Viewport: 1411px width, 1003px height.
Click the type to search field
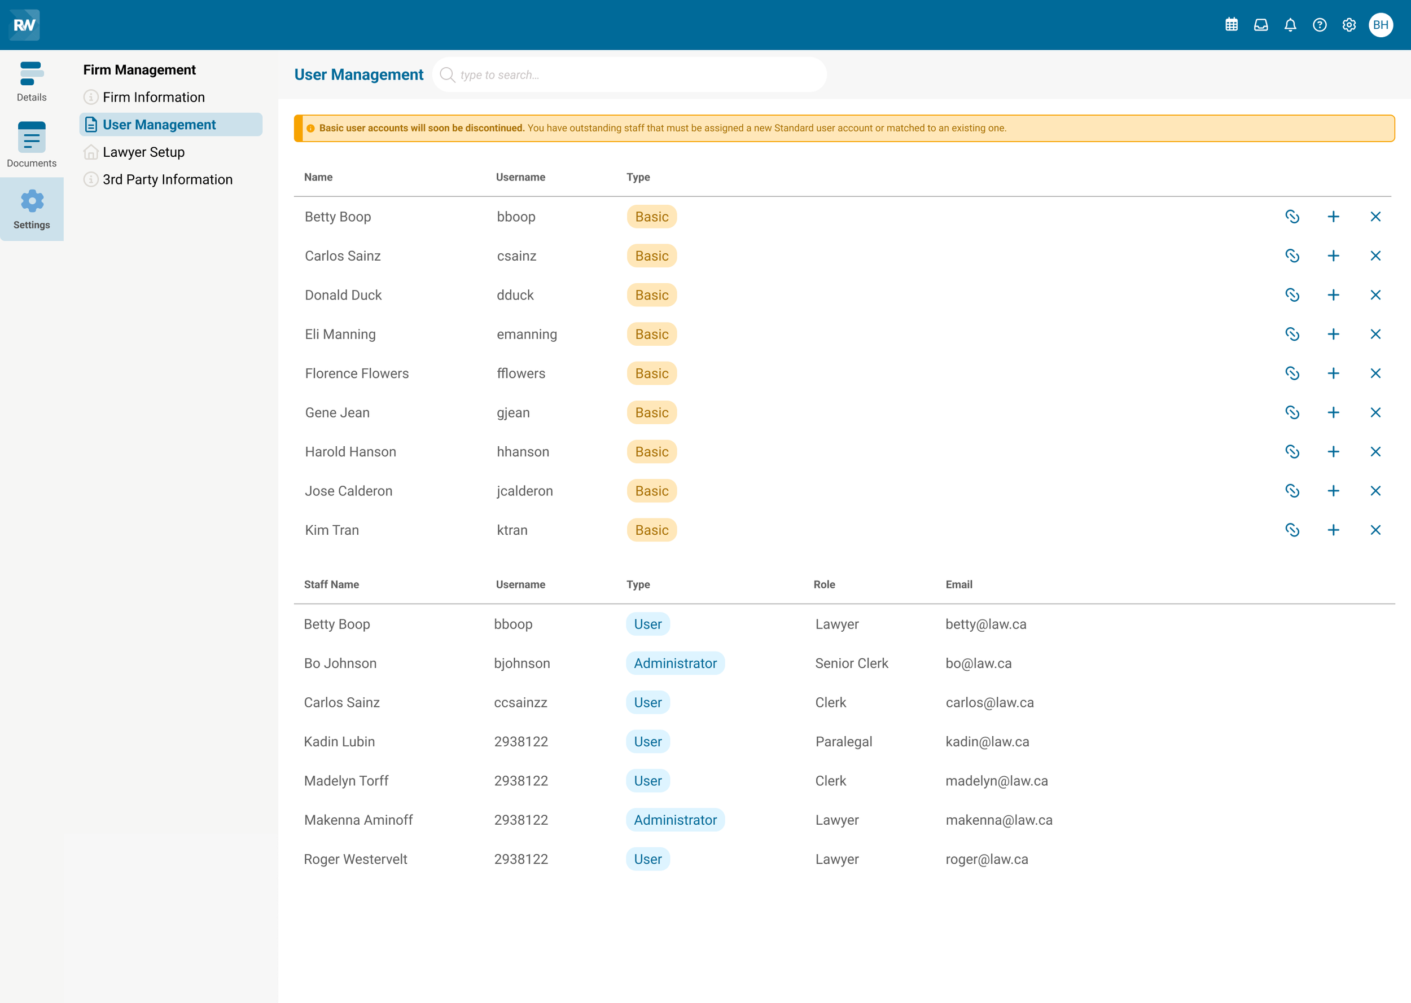[630, 74]
